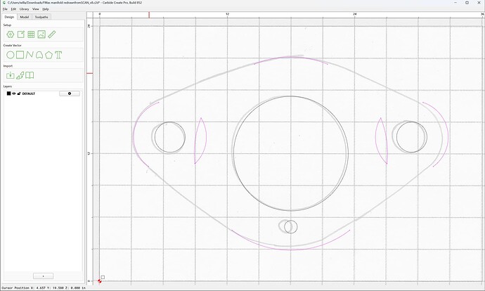Click the add layer button below layers list

coord(43,276)
